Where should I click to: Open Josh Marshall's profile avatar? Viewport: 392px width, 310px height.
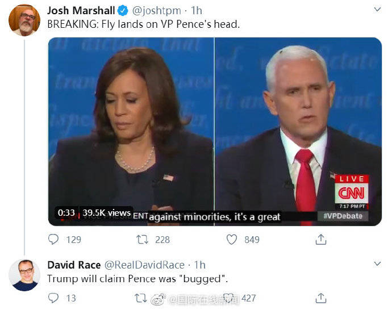(x=24, y=20)
